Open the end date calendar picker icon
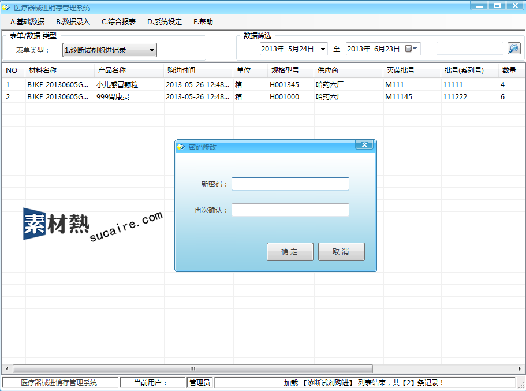Image resolution: width=526 pixels, height=391 pixels. coord(411,49)
